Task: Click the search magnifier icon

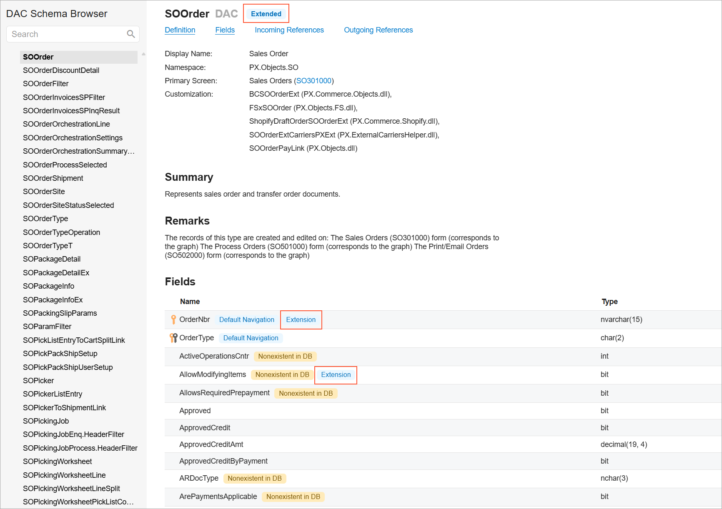Action: (x=131, y=34)
